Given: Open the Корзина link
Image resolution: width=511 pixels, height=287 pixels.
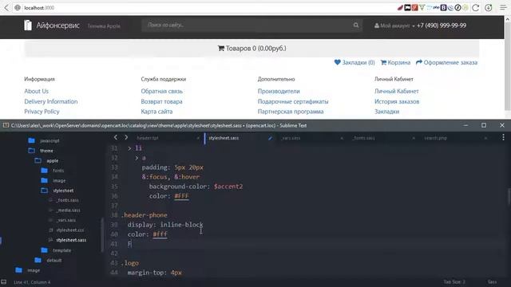Looking at the screenshot, I should click(x=395, y=62).
